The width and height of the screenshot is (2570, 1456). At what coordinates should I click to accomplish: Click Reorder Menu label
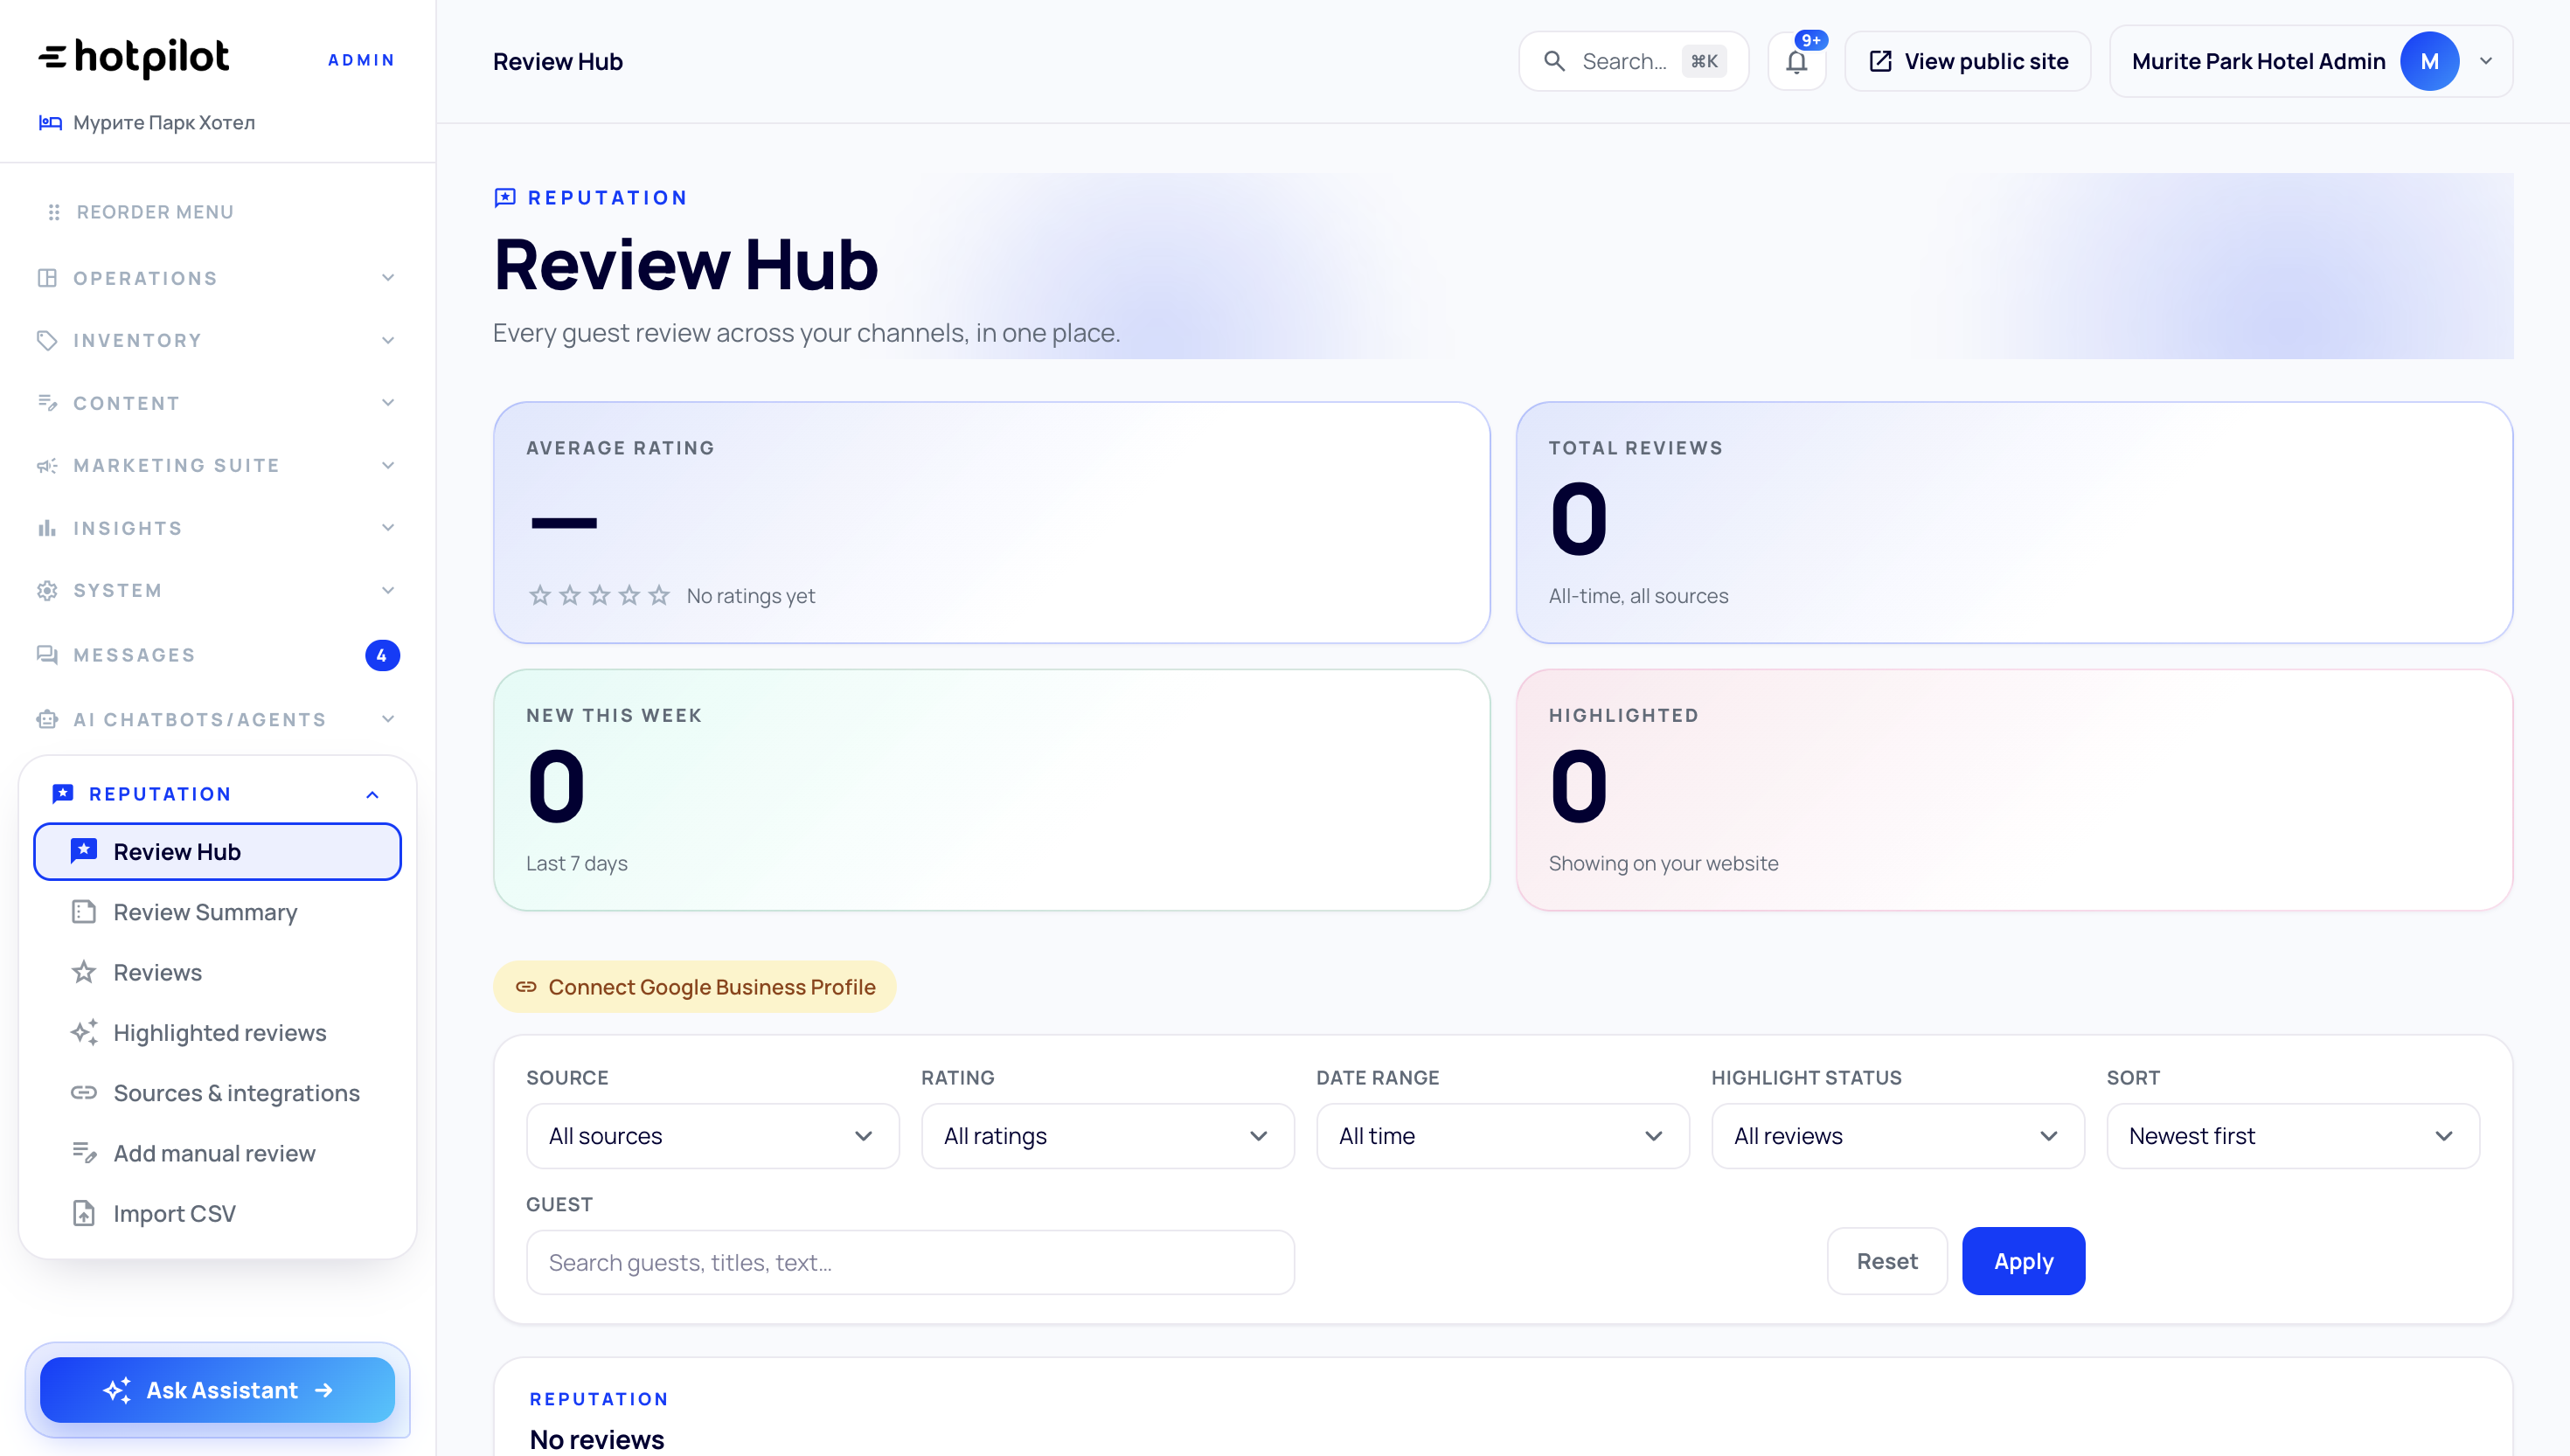click(x=155, y=212)
